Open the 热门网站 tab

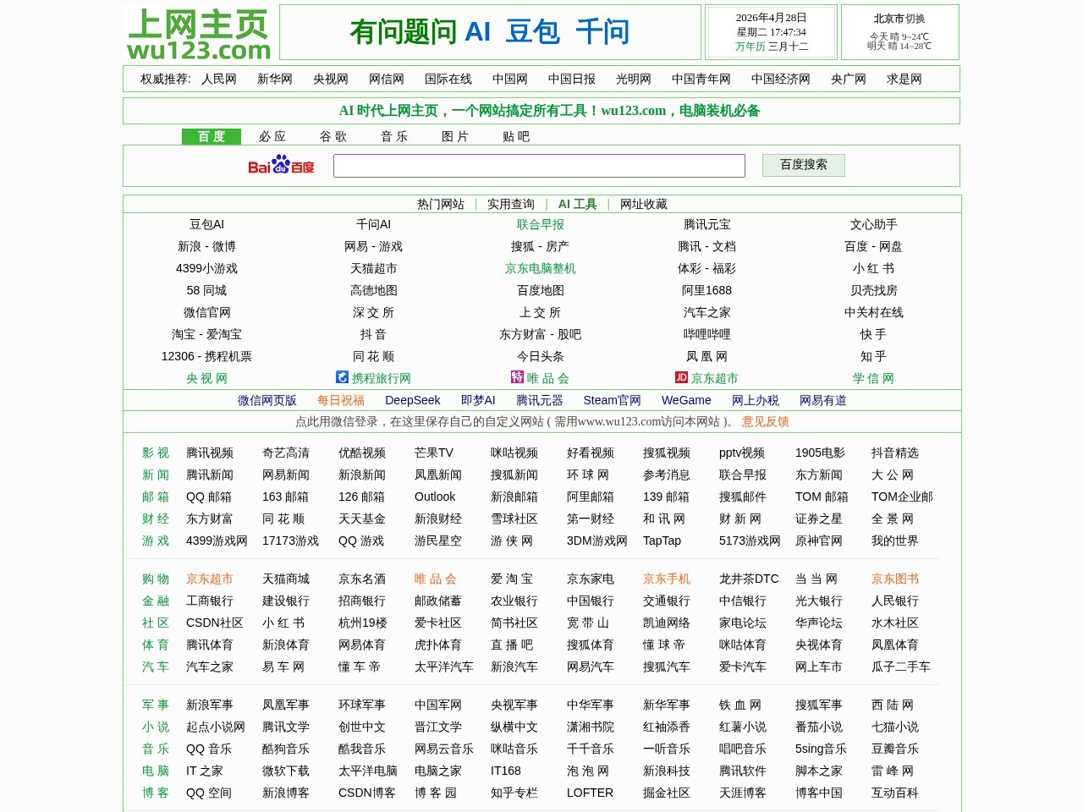(x=441, y=204)
